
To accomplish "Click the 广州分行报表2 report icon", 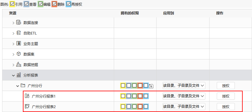I will coord(27,106).
